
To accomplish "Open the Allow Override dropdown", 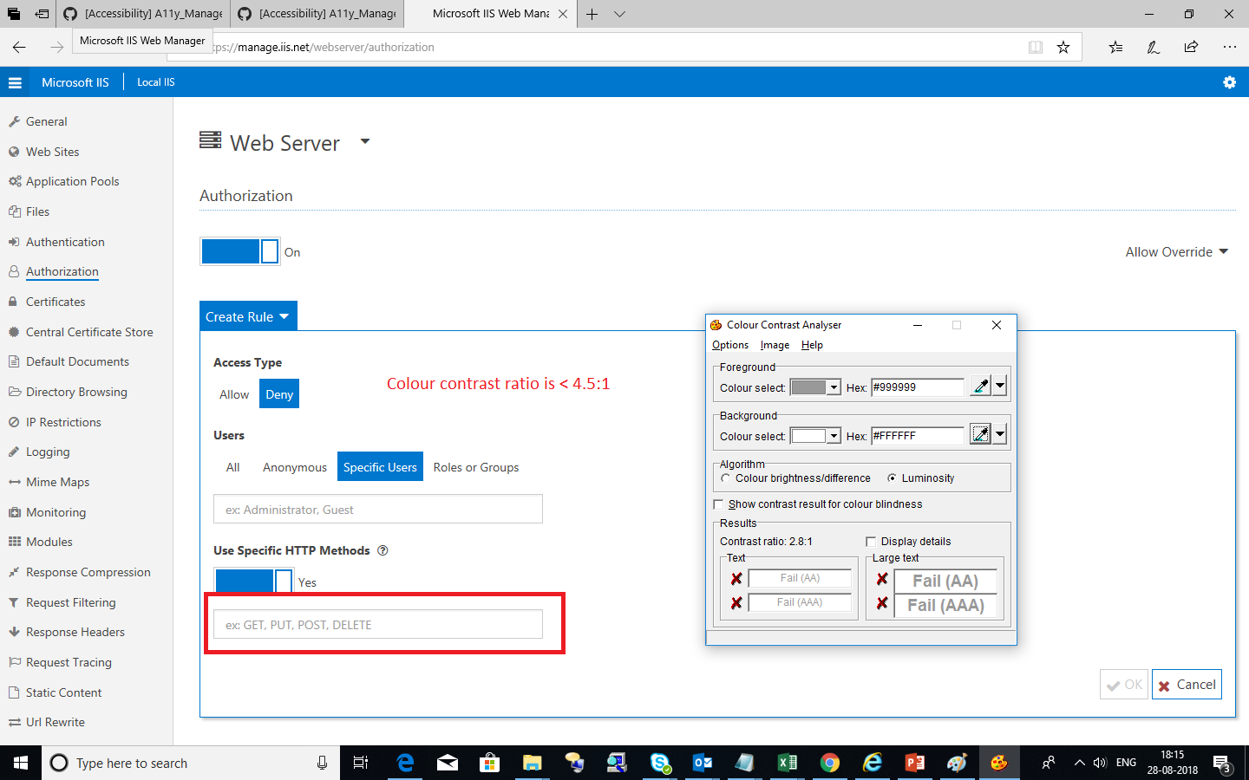I will tap(1177, 251).
